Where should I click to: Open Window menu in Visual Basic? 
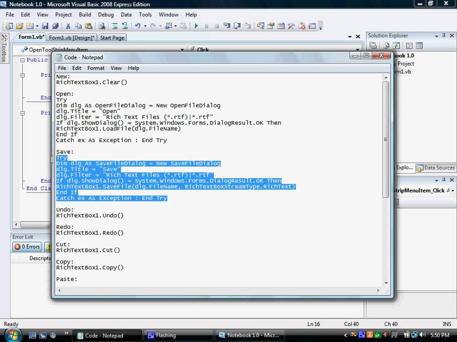[169, 15]
